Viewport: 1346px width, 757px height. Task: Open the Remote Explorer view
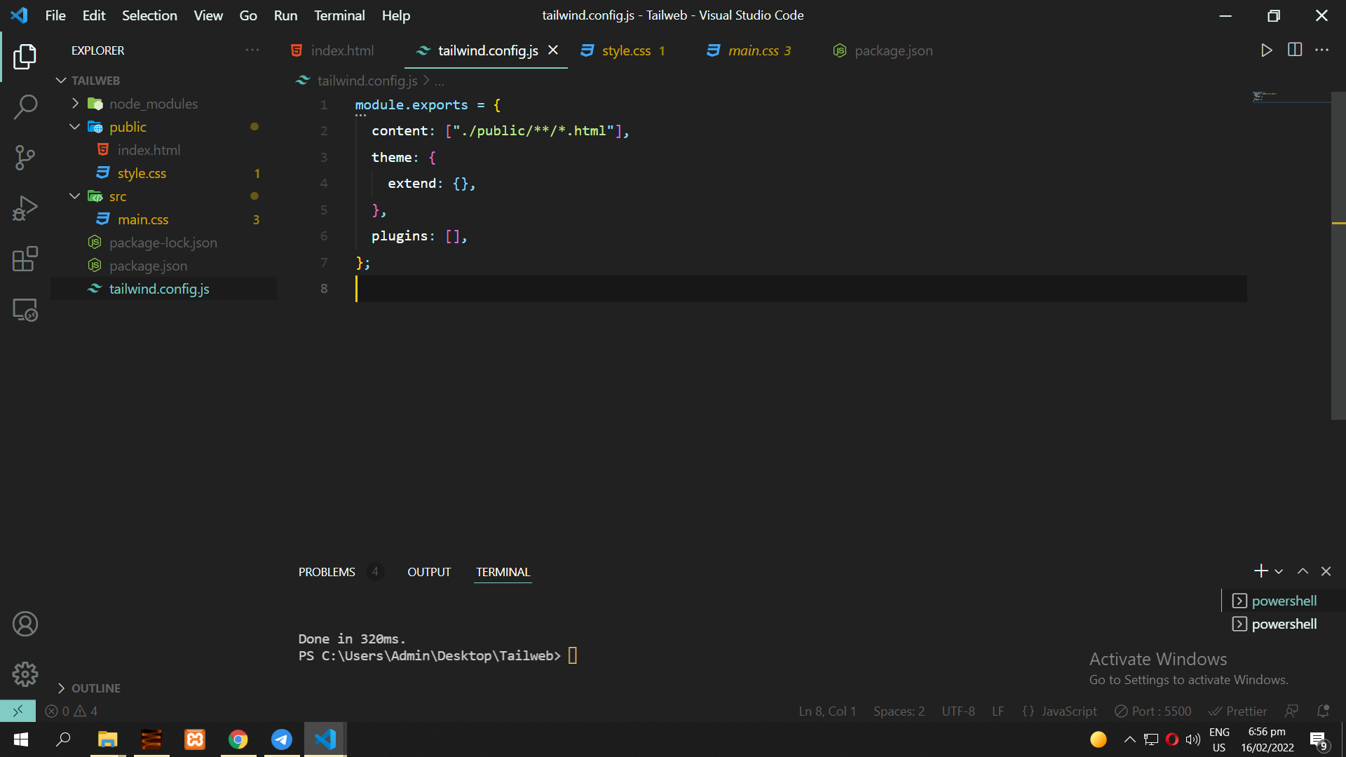coord(25,309)
